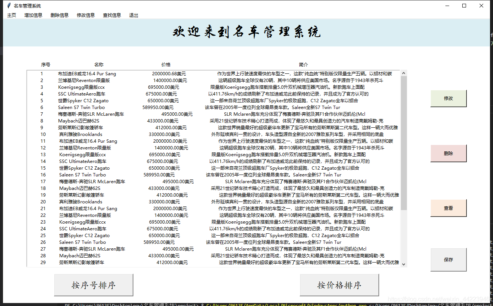Screen dimensions: 493x306
Task: Open the 删除信息 menu
Action: pyautogui.click(x=60, y=15)
